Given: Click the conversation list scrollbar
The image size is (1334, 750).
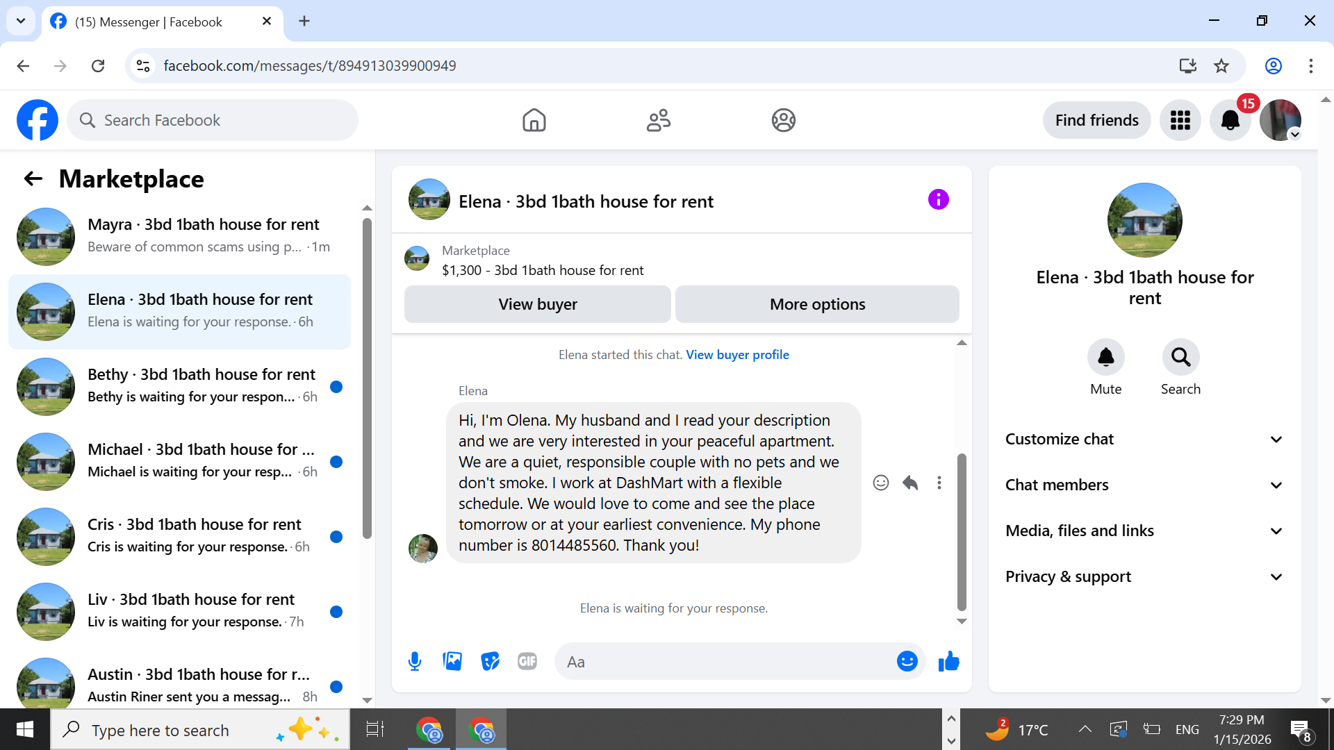Looking at the screenshot, I should (367, 378).
